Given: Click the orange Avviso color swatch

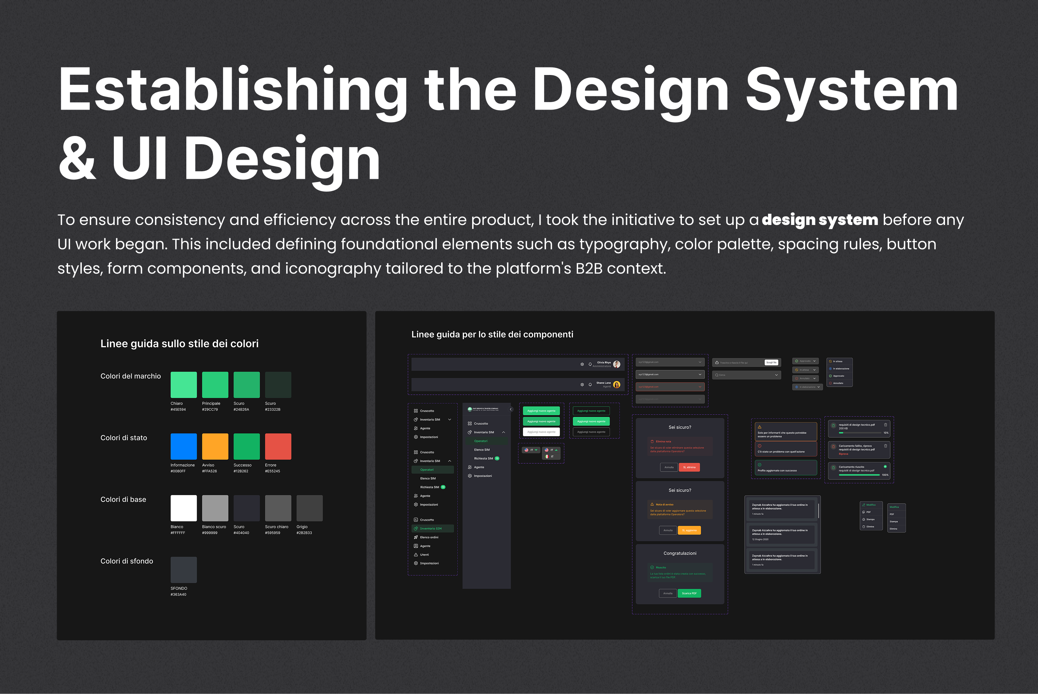Looking at the screenshot, I should click(x=215, y=446).
